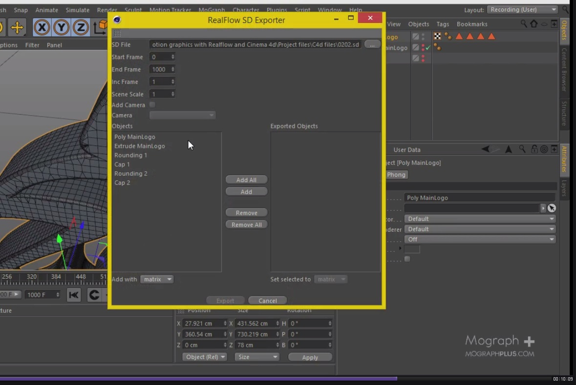Select Phong tag on MainLogo row
This screenshot has width=576, height=385.
pyautogui.click(x=437, y=47)
